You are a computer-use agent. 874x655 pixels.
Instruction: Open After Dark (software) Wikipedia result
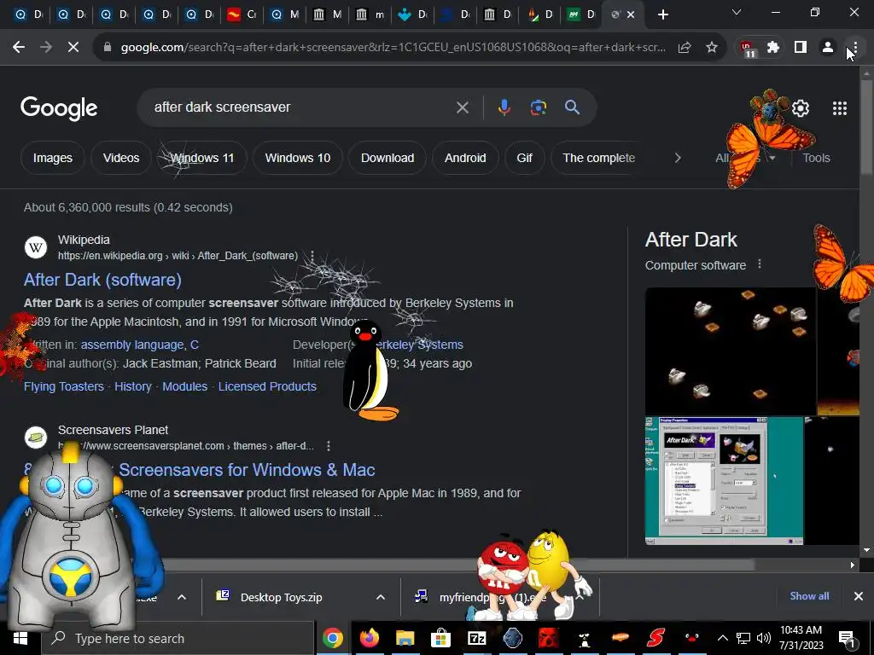[x=102, y=280]
